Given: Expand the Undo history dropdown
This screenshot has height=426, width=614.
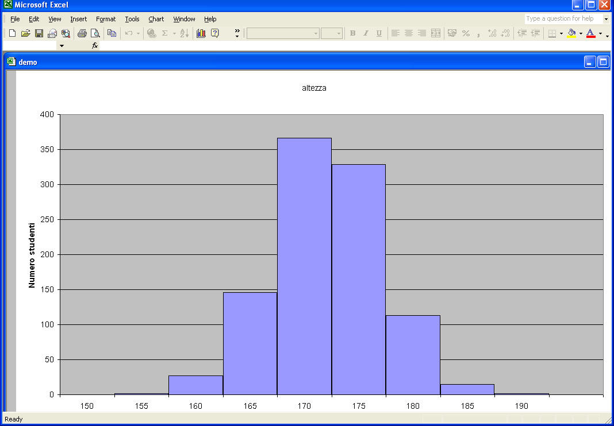Looking at the screenshot, I should (x=137, y=33).
